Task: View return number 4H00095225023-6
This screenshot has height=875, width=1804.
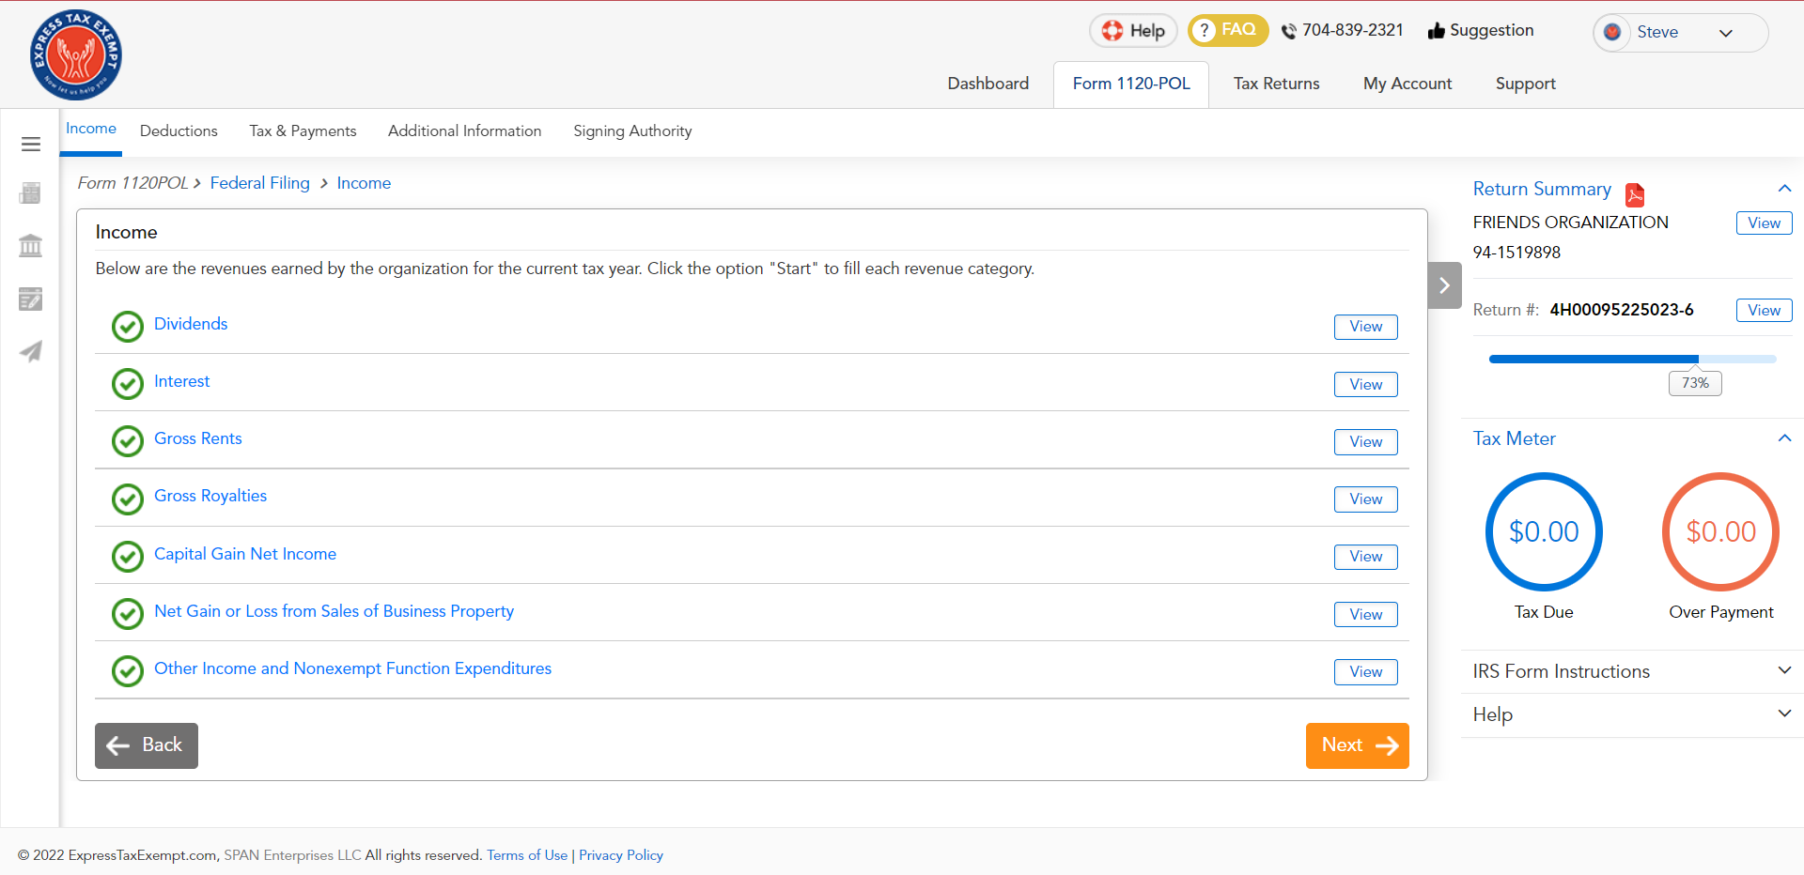Action: (1764, 310)
